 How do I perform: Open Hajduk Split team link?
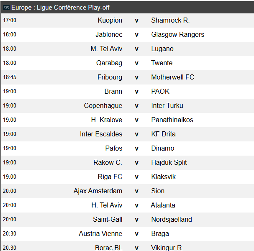169,163
